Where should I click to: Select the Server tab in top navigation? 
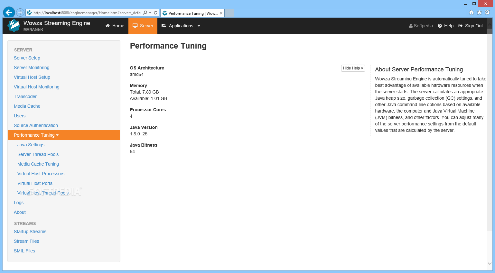click(143, 26)
